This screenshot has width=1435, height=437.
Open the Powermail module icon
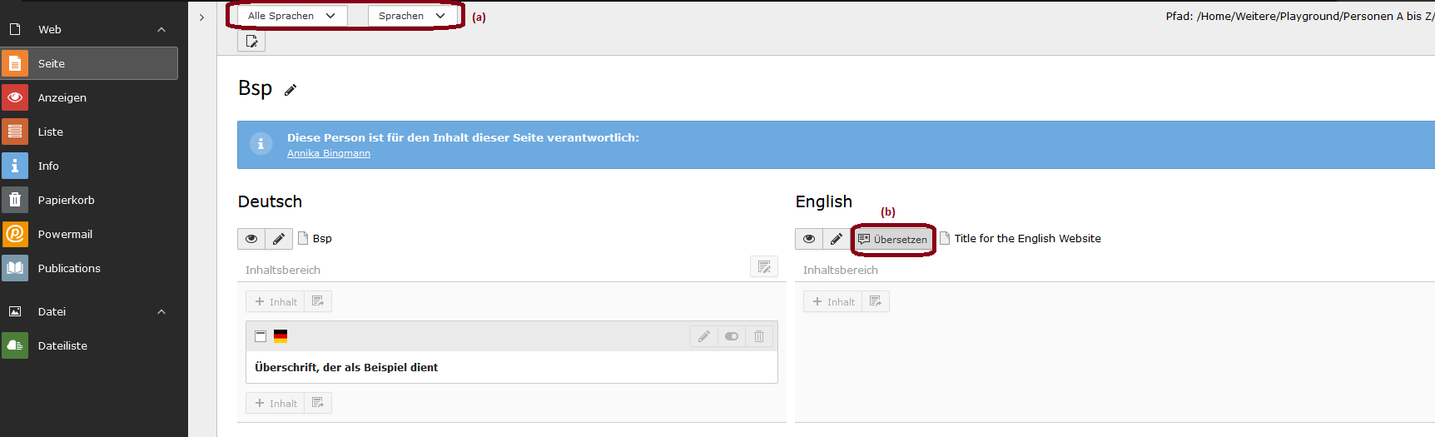tap(15, 234)
